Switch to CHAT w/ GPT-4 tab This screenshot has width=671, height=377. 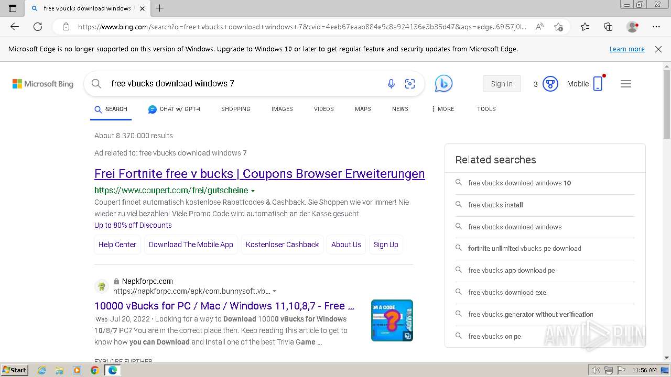(174, 109)
